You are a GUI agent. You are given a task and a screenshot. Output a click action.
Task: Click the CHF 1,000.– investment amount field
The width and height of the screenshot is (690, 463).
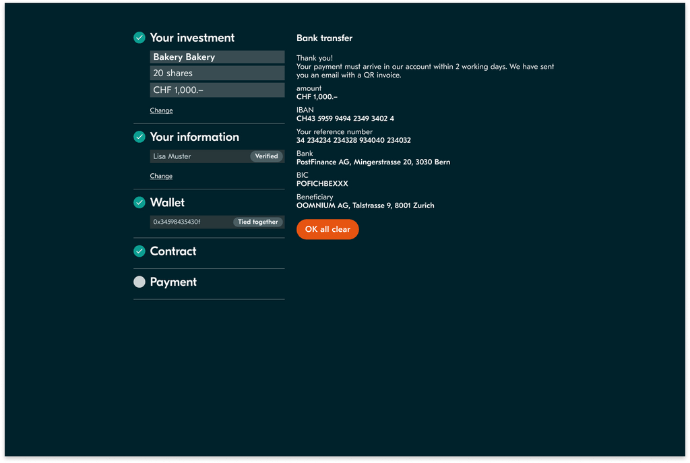(x=216, y=90)
